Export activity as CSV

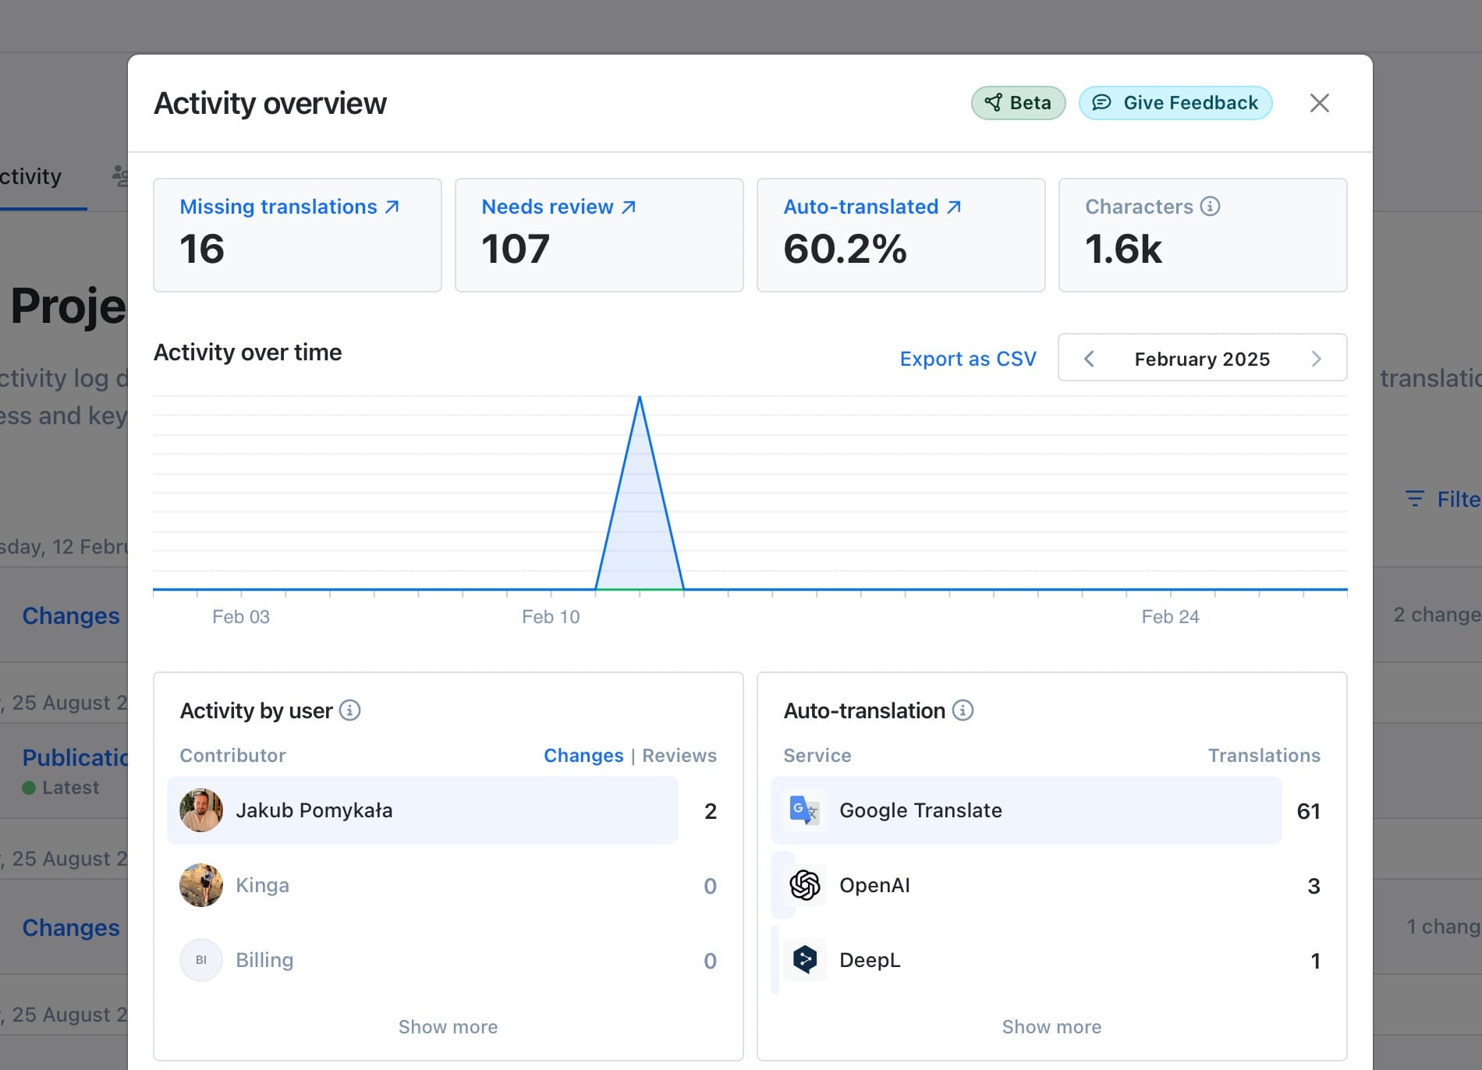point(968,359)
